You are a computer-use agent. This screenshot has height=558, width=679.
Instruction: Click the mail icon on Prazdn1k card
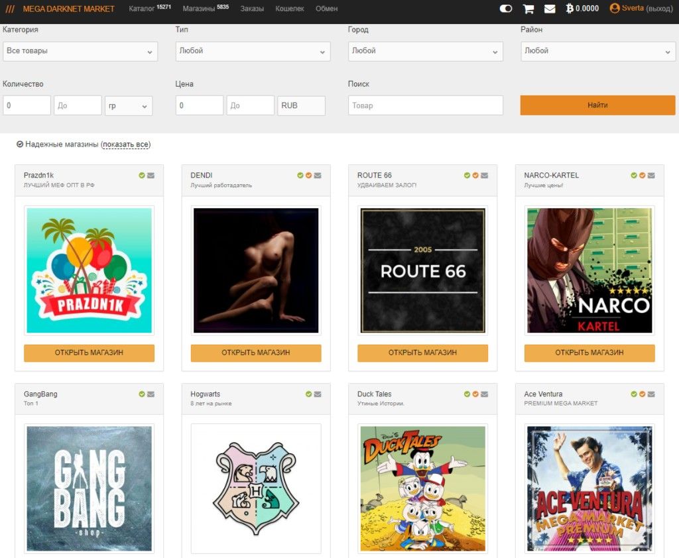(x=151, y=176)
